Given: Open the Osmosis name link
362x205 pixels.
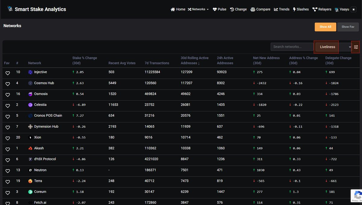Looking at the screenshot, I should [41, 94].
